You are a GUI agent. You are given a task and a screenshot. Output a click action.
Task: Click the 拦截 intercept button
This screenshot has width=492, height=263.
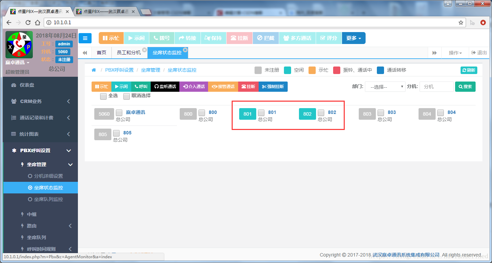point(266,38)
